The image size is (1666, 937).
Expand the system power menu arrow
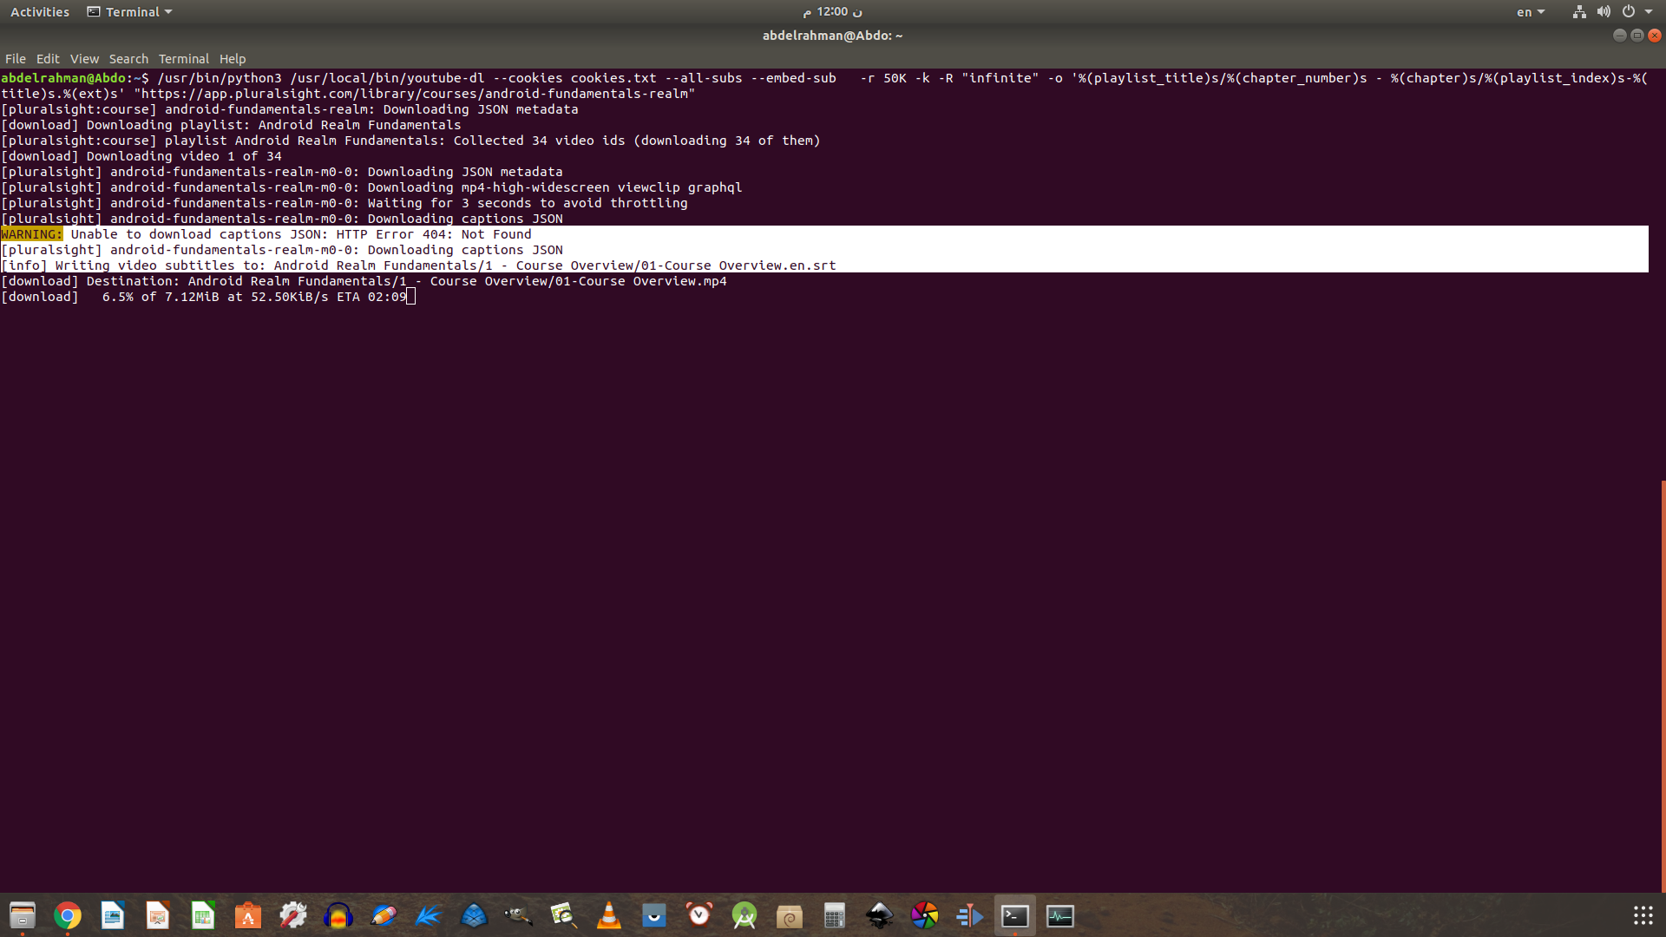[1649, 12]
